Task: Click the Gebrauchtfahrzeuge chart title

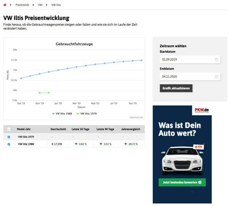Action: tap(74, 44)
